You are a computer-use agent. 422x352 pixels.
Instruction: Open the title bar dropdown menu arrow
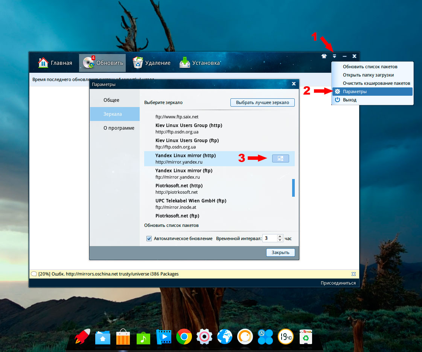coord(334,56)
